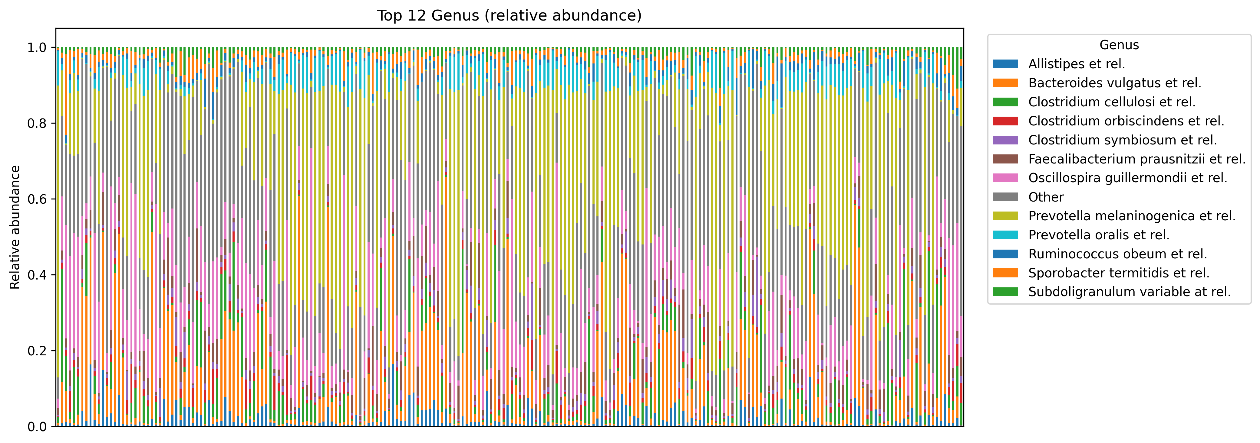Click the olive Prevotella melaninogenica swatch
This screenshot has width=1260, height=443.
point(1005,216)
